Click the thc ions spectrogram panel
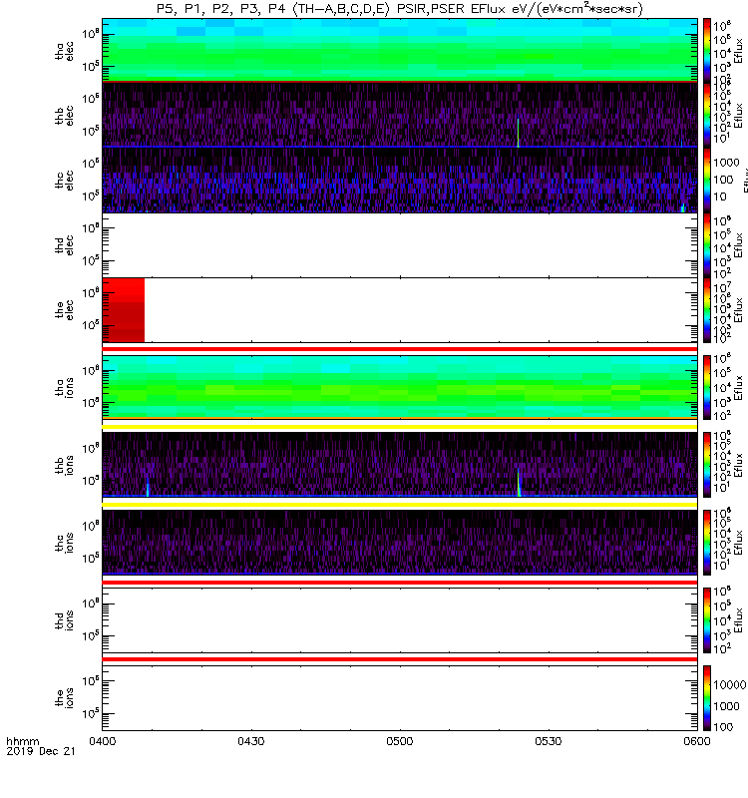The height and width of the screenshot is (798, 748). click(x=400, y=543)
